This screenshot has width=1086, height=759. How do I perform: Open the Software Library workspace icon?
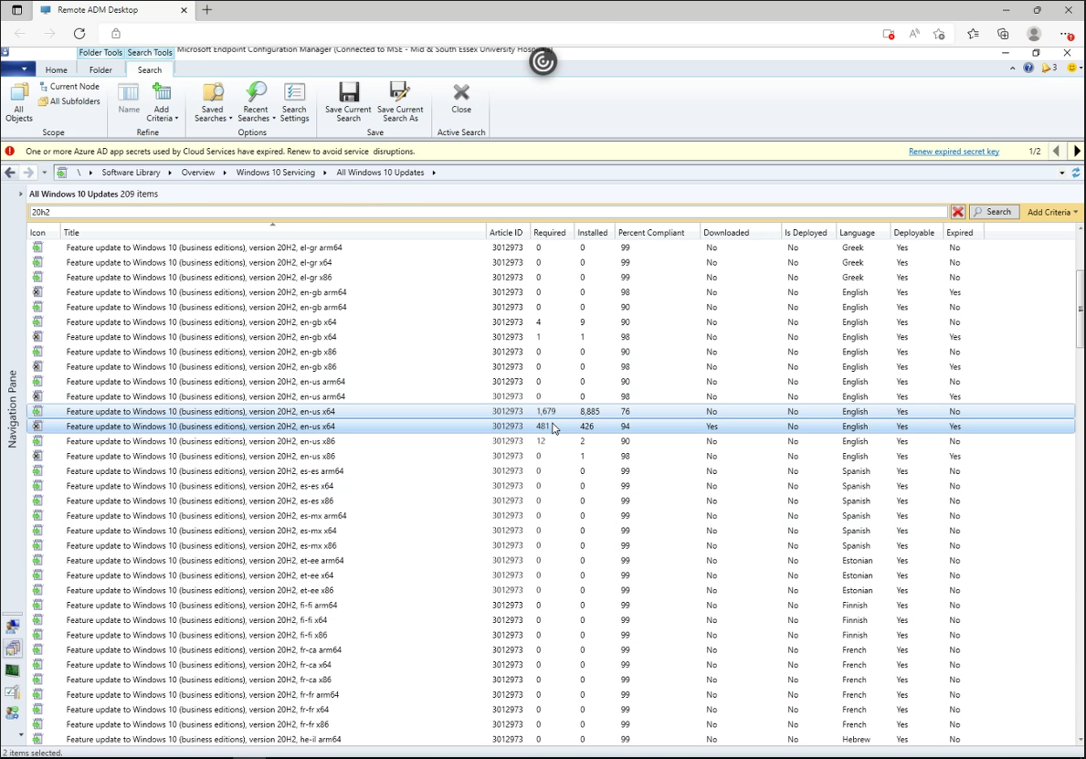pyautogui.click(x=13, y=648)
